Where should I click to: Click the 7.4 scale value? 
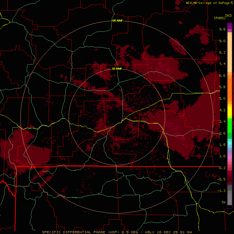pyautogui.click(x=222, y=64)
